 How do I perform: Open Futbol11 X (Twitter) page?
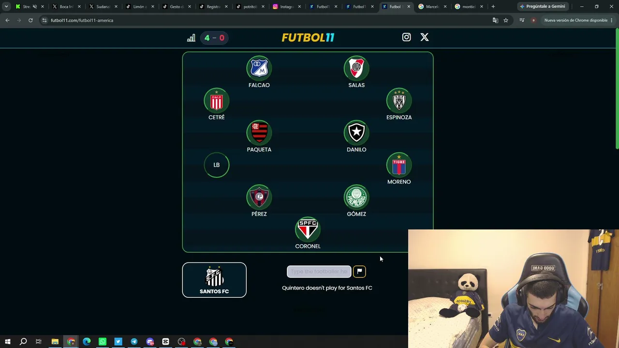(424, 37)
